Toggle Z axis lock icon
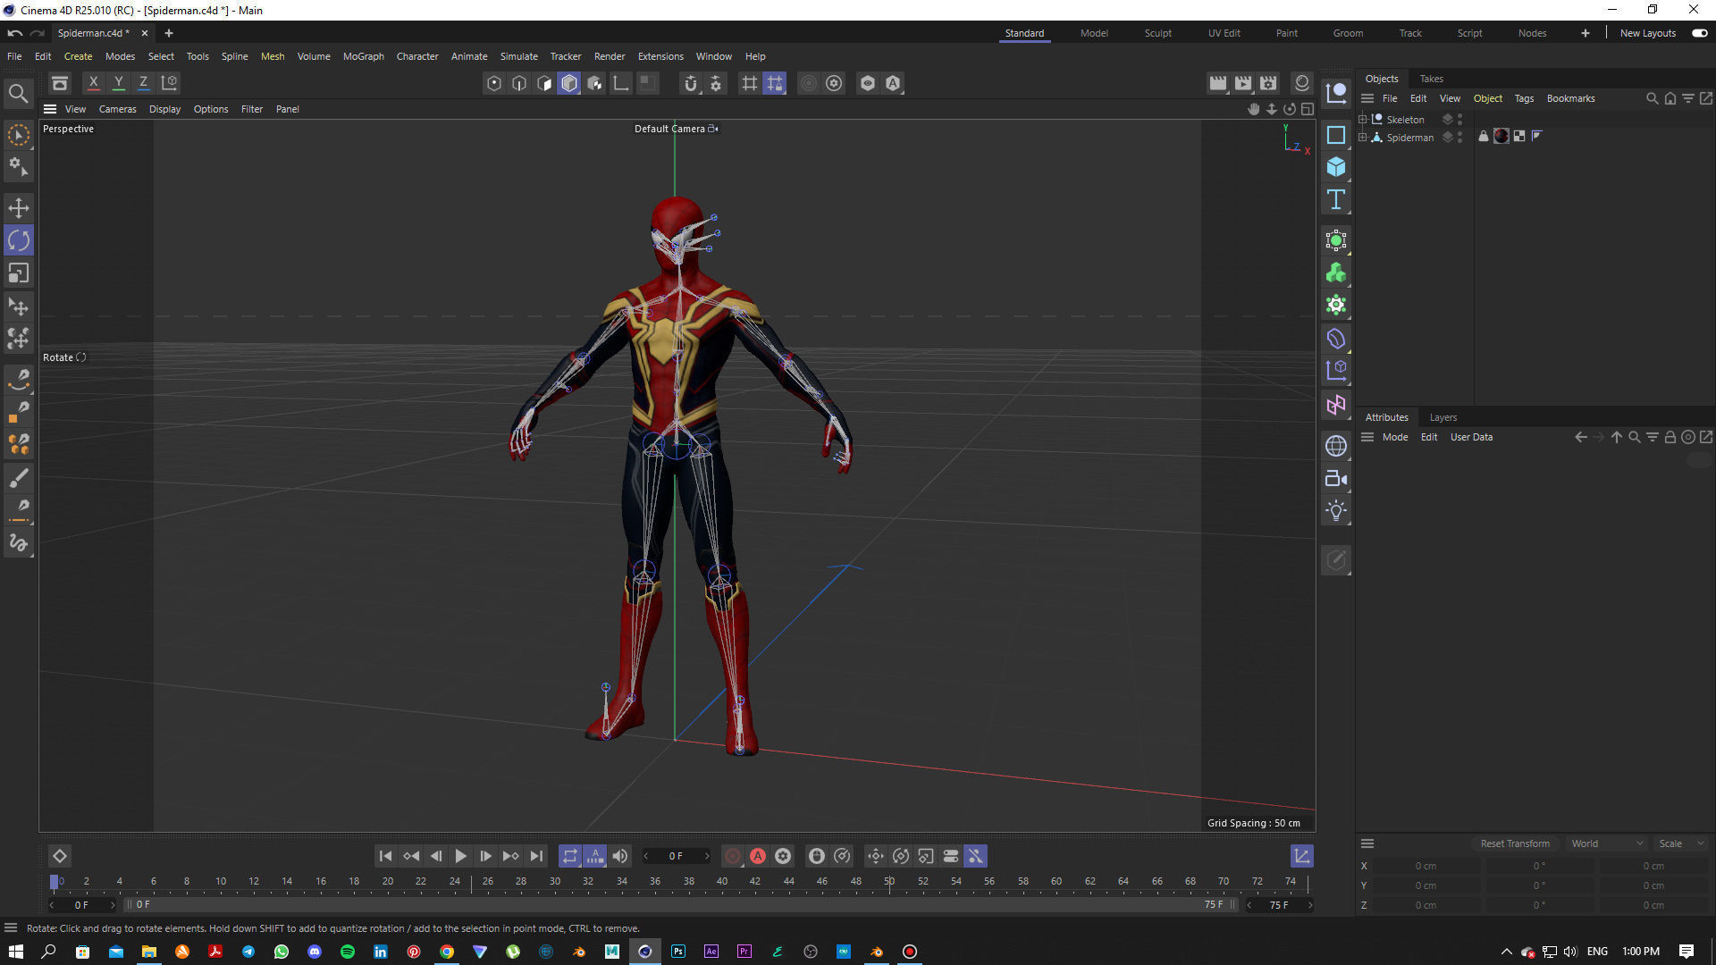This screenshot has width=1716, height=965. [143, 83]
